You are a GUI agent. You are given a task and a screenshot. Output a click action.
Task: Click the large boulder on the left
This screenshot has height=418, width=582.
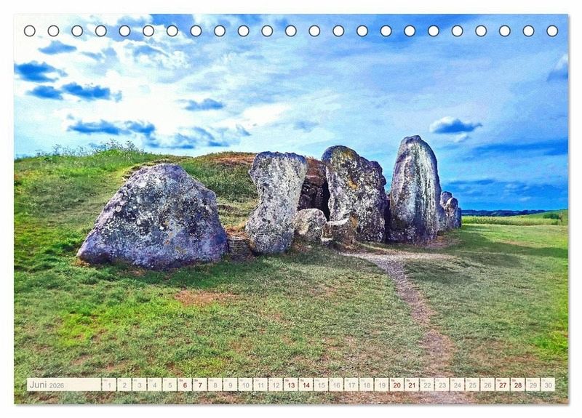click(x=154, y=217)
